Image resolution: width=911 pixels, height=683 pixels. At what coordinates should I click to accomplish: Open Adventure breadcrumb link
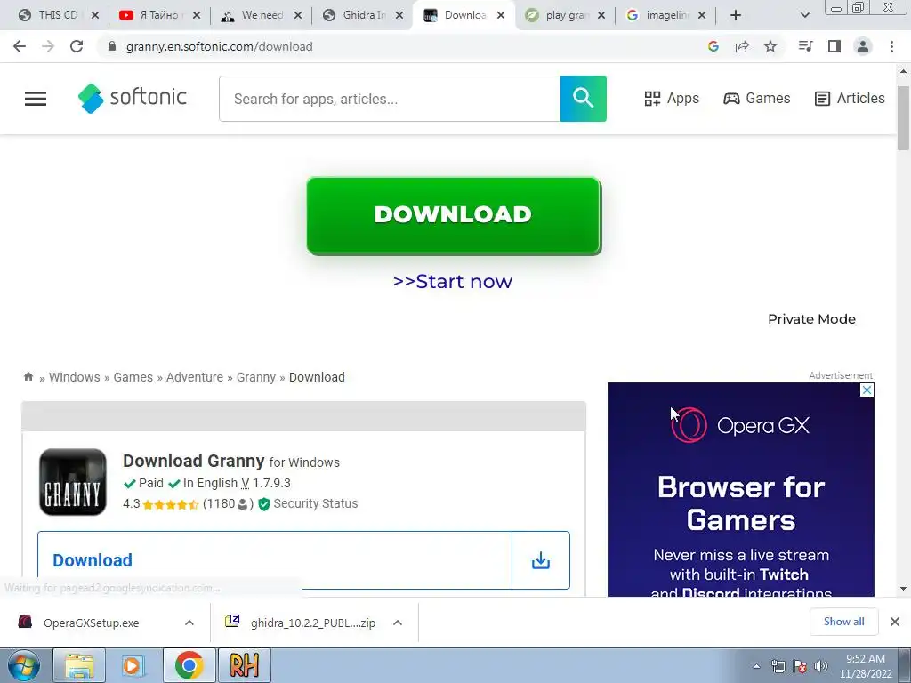tap(195, 377)
